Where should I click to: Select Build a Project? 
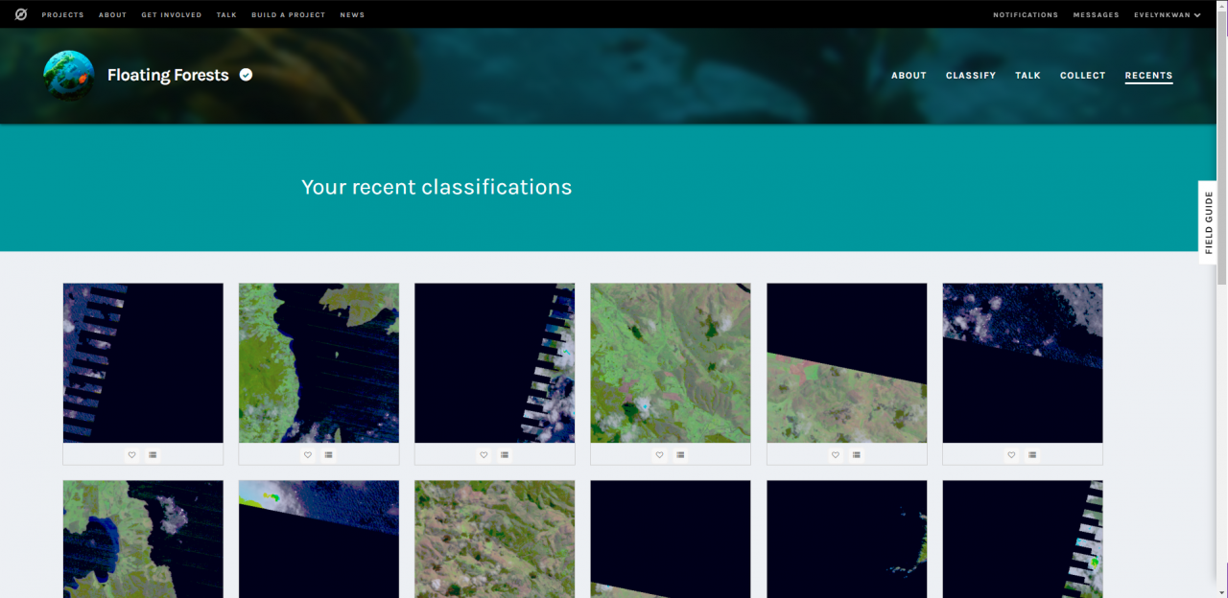[x=288, y=15]
